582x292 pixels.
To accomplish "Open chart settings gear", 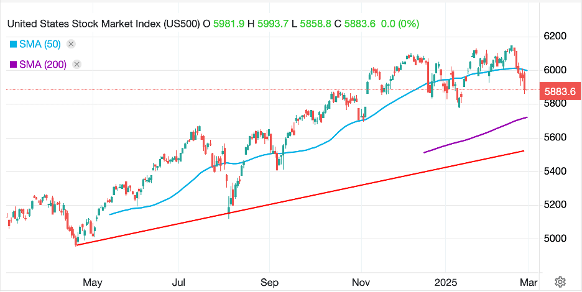I will click(560, 281).
